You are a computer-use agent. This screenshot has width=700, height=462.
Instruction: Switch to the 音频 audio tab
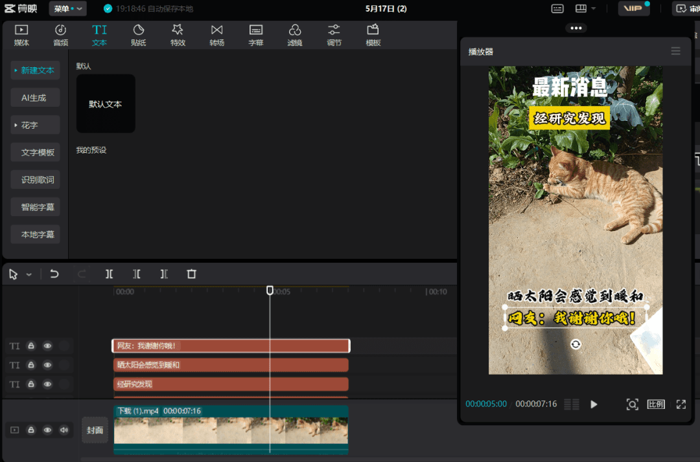click(x=60, y=35)
